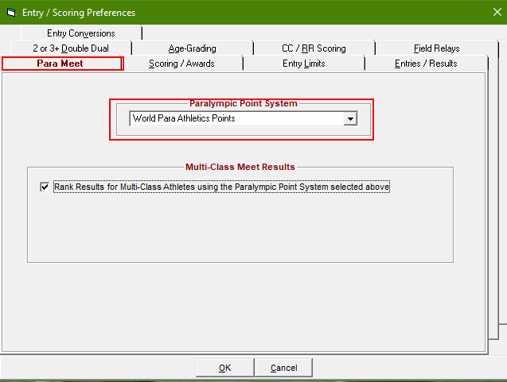Switch to the Scoring / Awards tab
The height and width of the screenshot is (382, 507).
[181, 64]
